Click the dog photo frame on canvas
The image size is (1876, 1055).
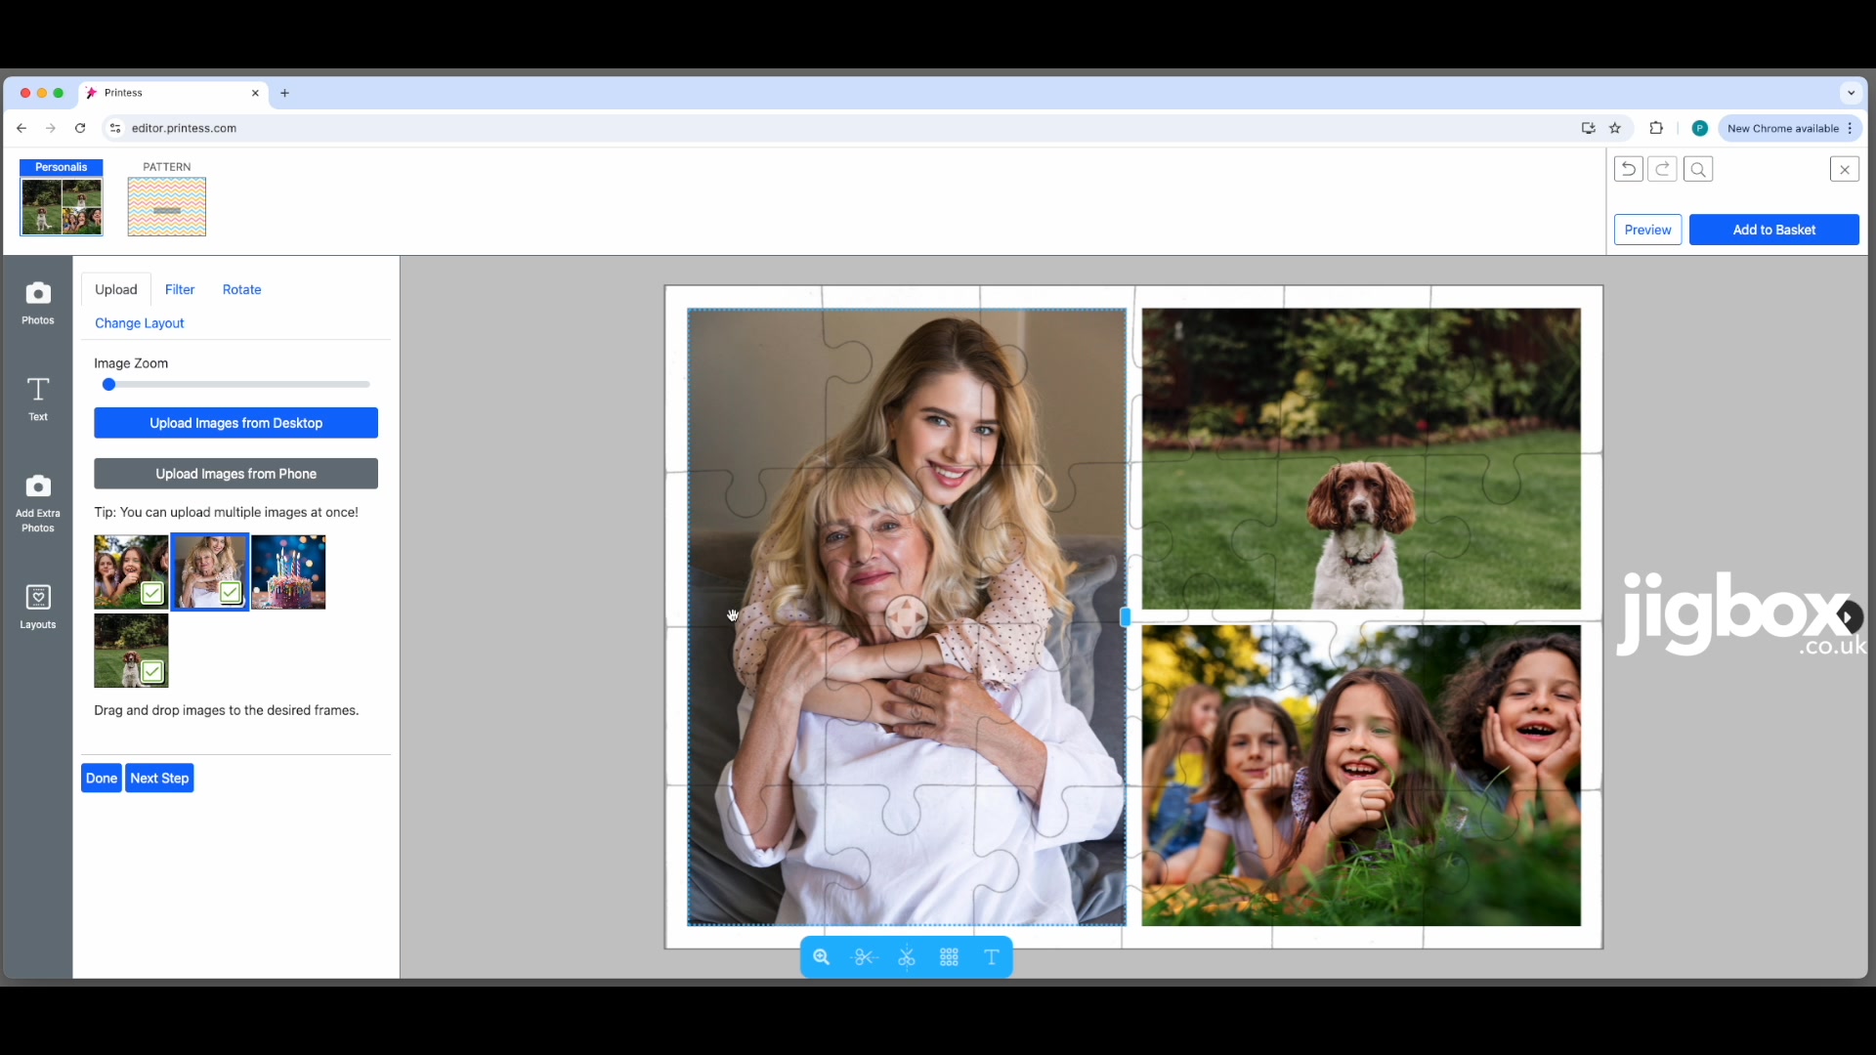pyautogui.click(x=1361, y=459)
